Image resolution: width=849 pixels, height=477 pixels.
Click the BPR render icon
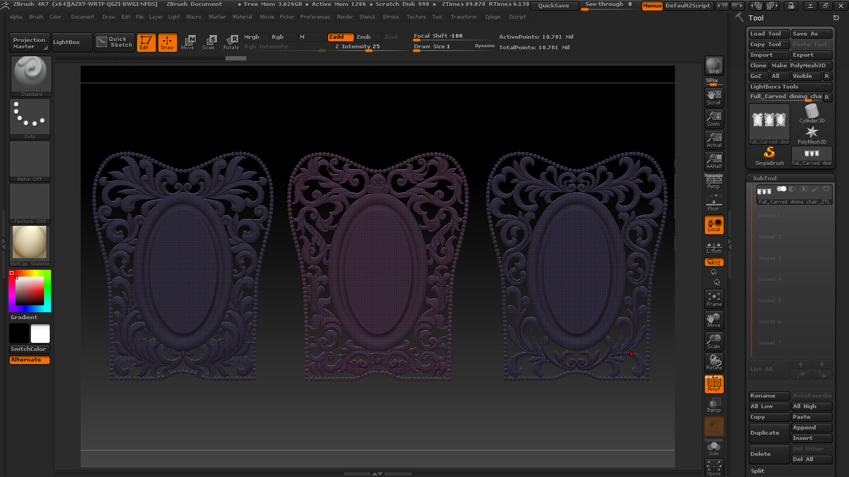pyautogui.click(x=714, y=66)
